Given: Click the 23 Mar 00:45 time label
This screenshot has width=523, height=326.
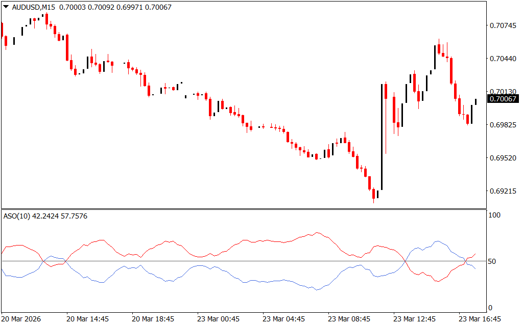Looking at the screenshot, I should 219,319.
